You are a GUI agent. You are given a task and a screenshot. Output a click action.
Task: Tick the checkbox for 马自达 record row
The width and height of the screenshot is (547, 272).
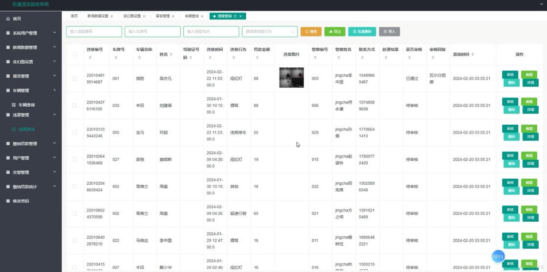(x=74, y=240)
